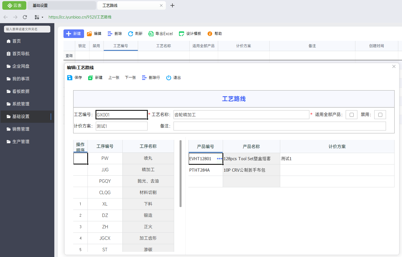Open the browser apps grid dropdown
This screenshot has height=257, width=402.
point(38,17)
